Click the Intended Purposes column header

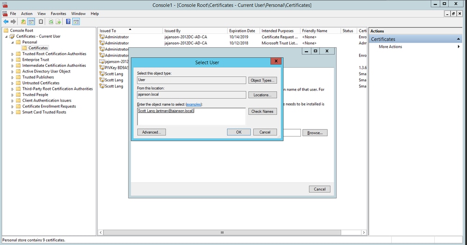[280, 31]
